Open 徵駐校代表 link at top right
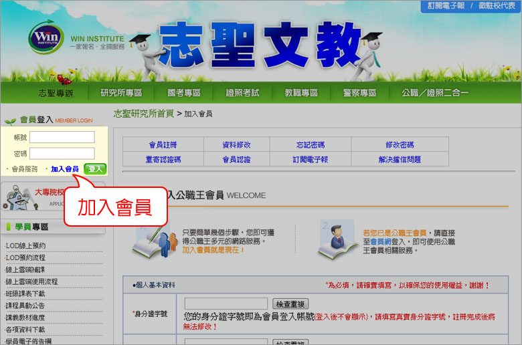This screenshot has width=522, height=345. [497, 5]
